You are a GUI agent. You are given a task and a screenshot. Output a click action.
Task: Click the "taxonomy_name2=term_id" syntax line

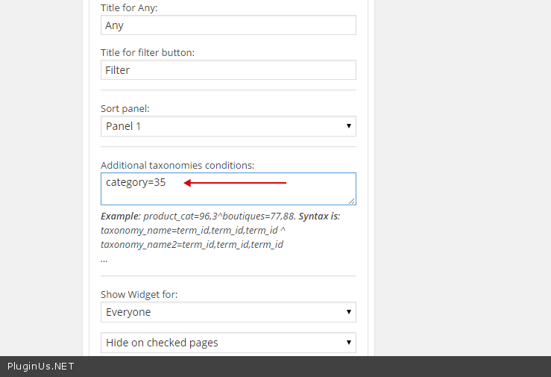[x=192, y=244]
